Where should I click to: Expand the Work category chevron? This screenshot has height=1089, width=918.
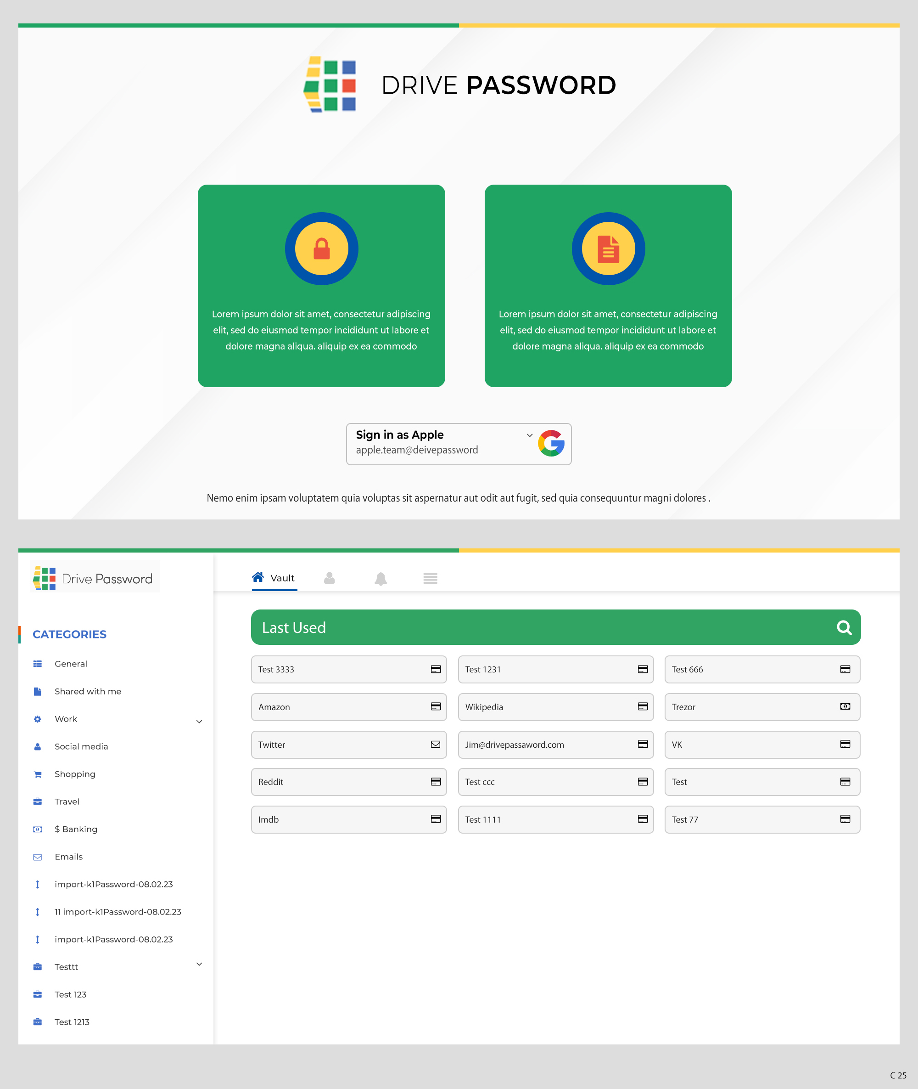point(199,721)
